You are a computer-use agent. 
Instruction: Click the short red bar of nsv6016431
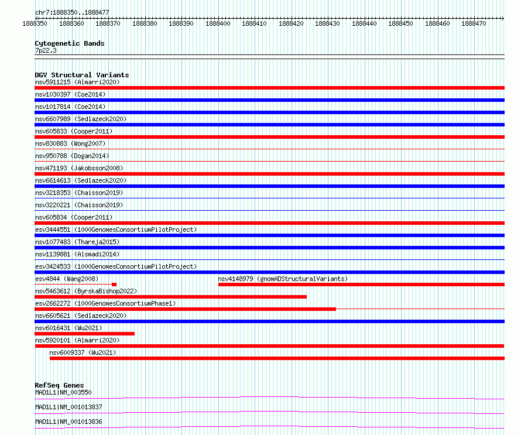(84, 334)
